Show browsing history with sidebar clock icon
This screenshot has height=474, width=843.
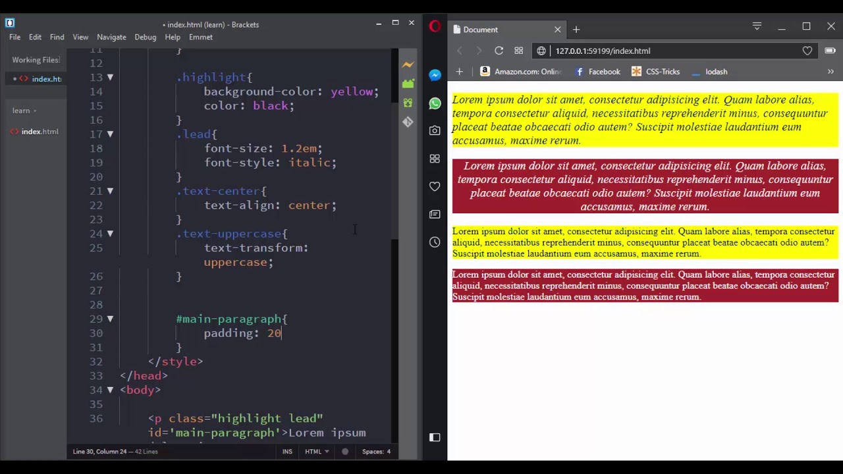[434, 242]
